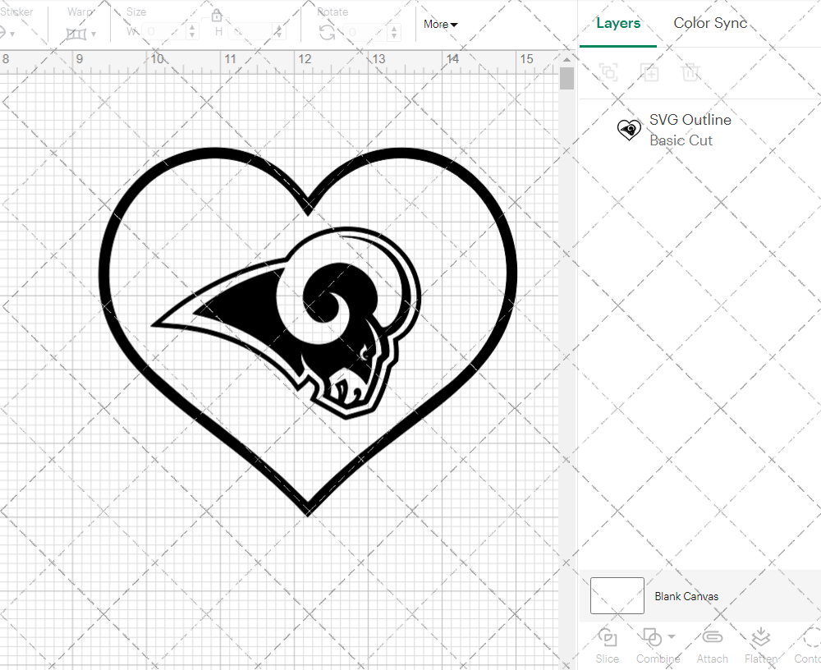The width and height of the screenshot is (821, 670).
Task: Select the SVG Outline layer
Action: 699,130
